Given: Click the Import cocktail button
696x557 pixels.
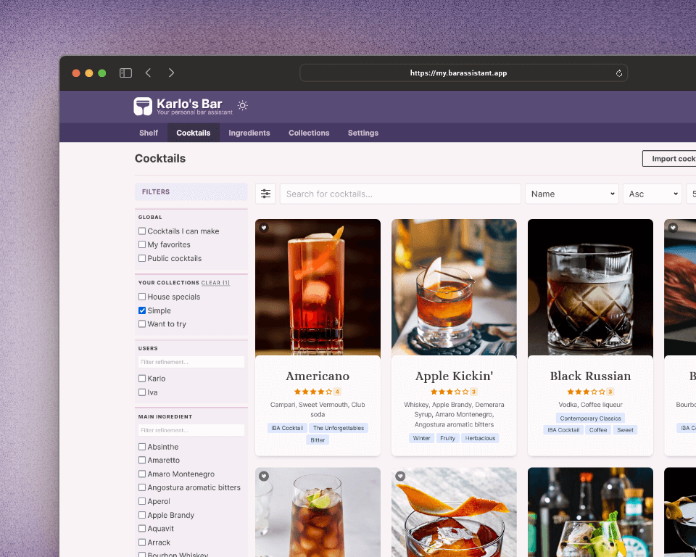Looking at the screenshot, I should coord(669,159).
